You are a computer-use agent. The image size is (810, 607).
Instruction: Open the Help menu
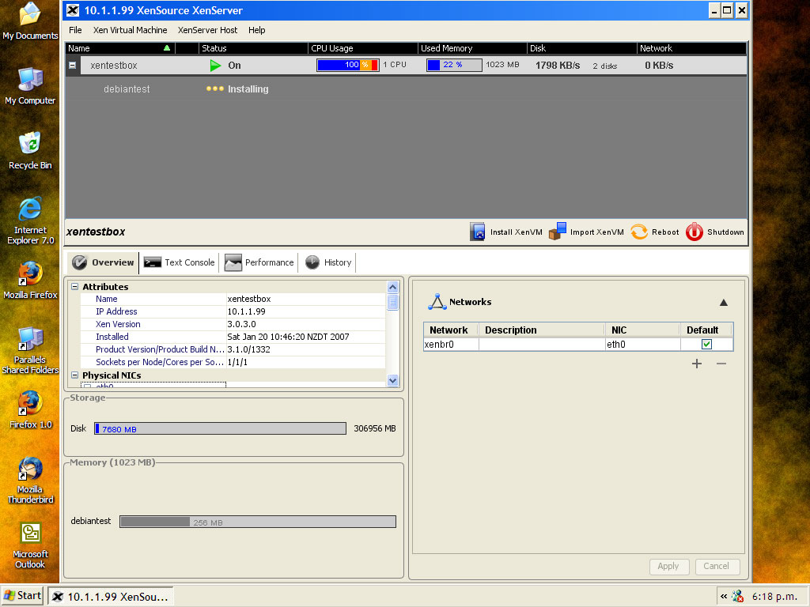coord(257,30)
